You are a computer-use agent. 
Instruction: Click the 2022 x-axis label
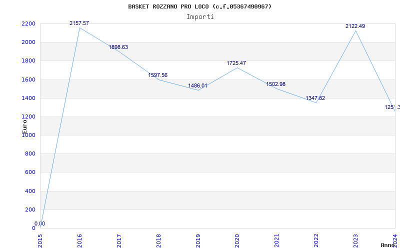(x=316, y=240)
